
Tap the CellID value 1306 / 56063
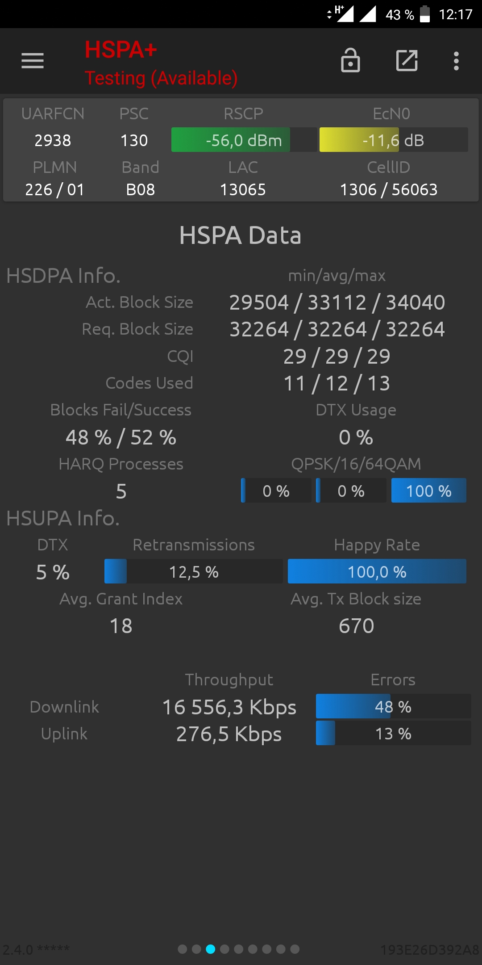[x=389, y=189]
